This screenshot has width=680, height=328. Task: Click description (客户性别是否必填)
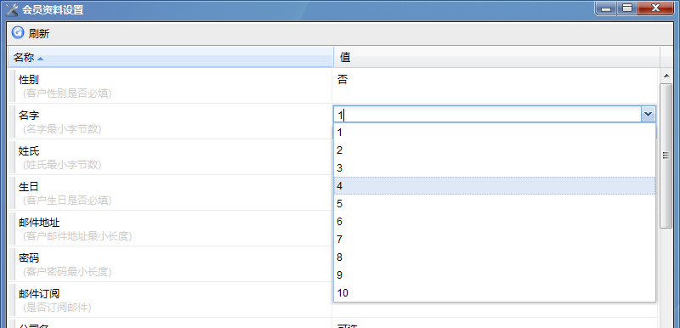coord(67,93)
